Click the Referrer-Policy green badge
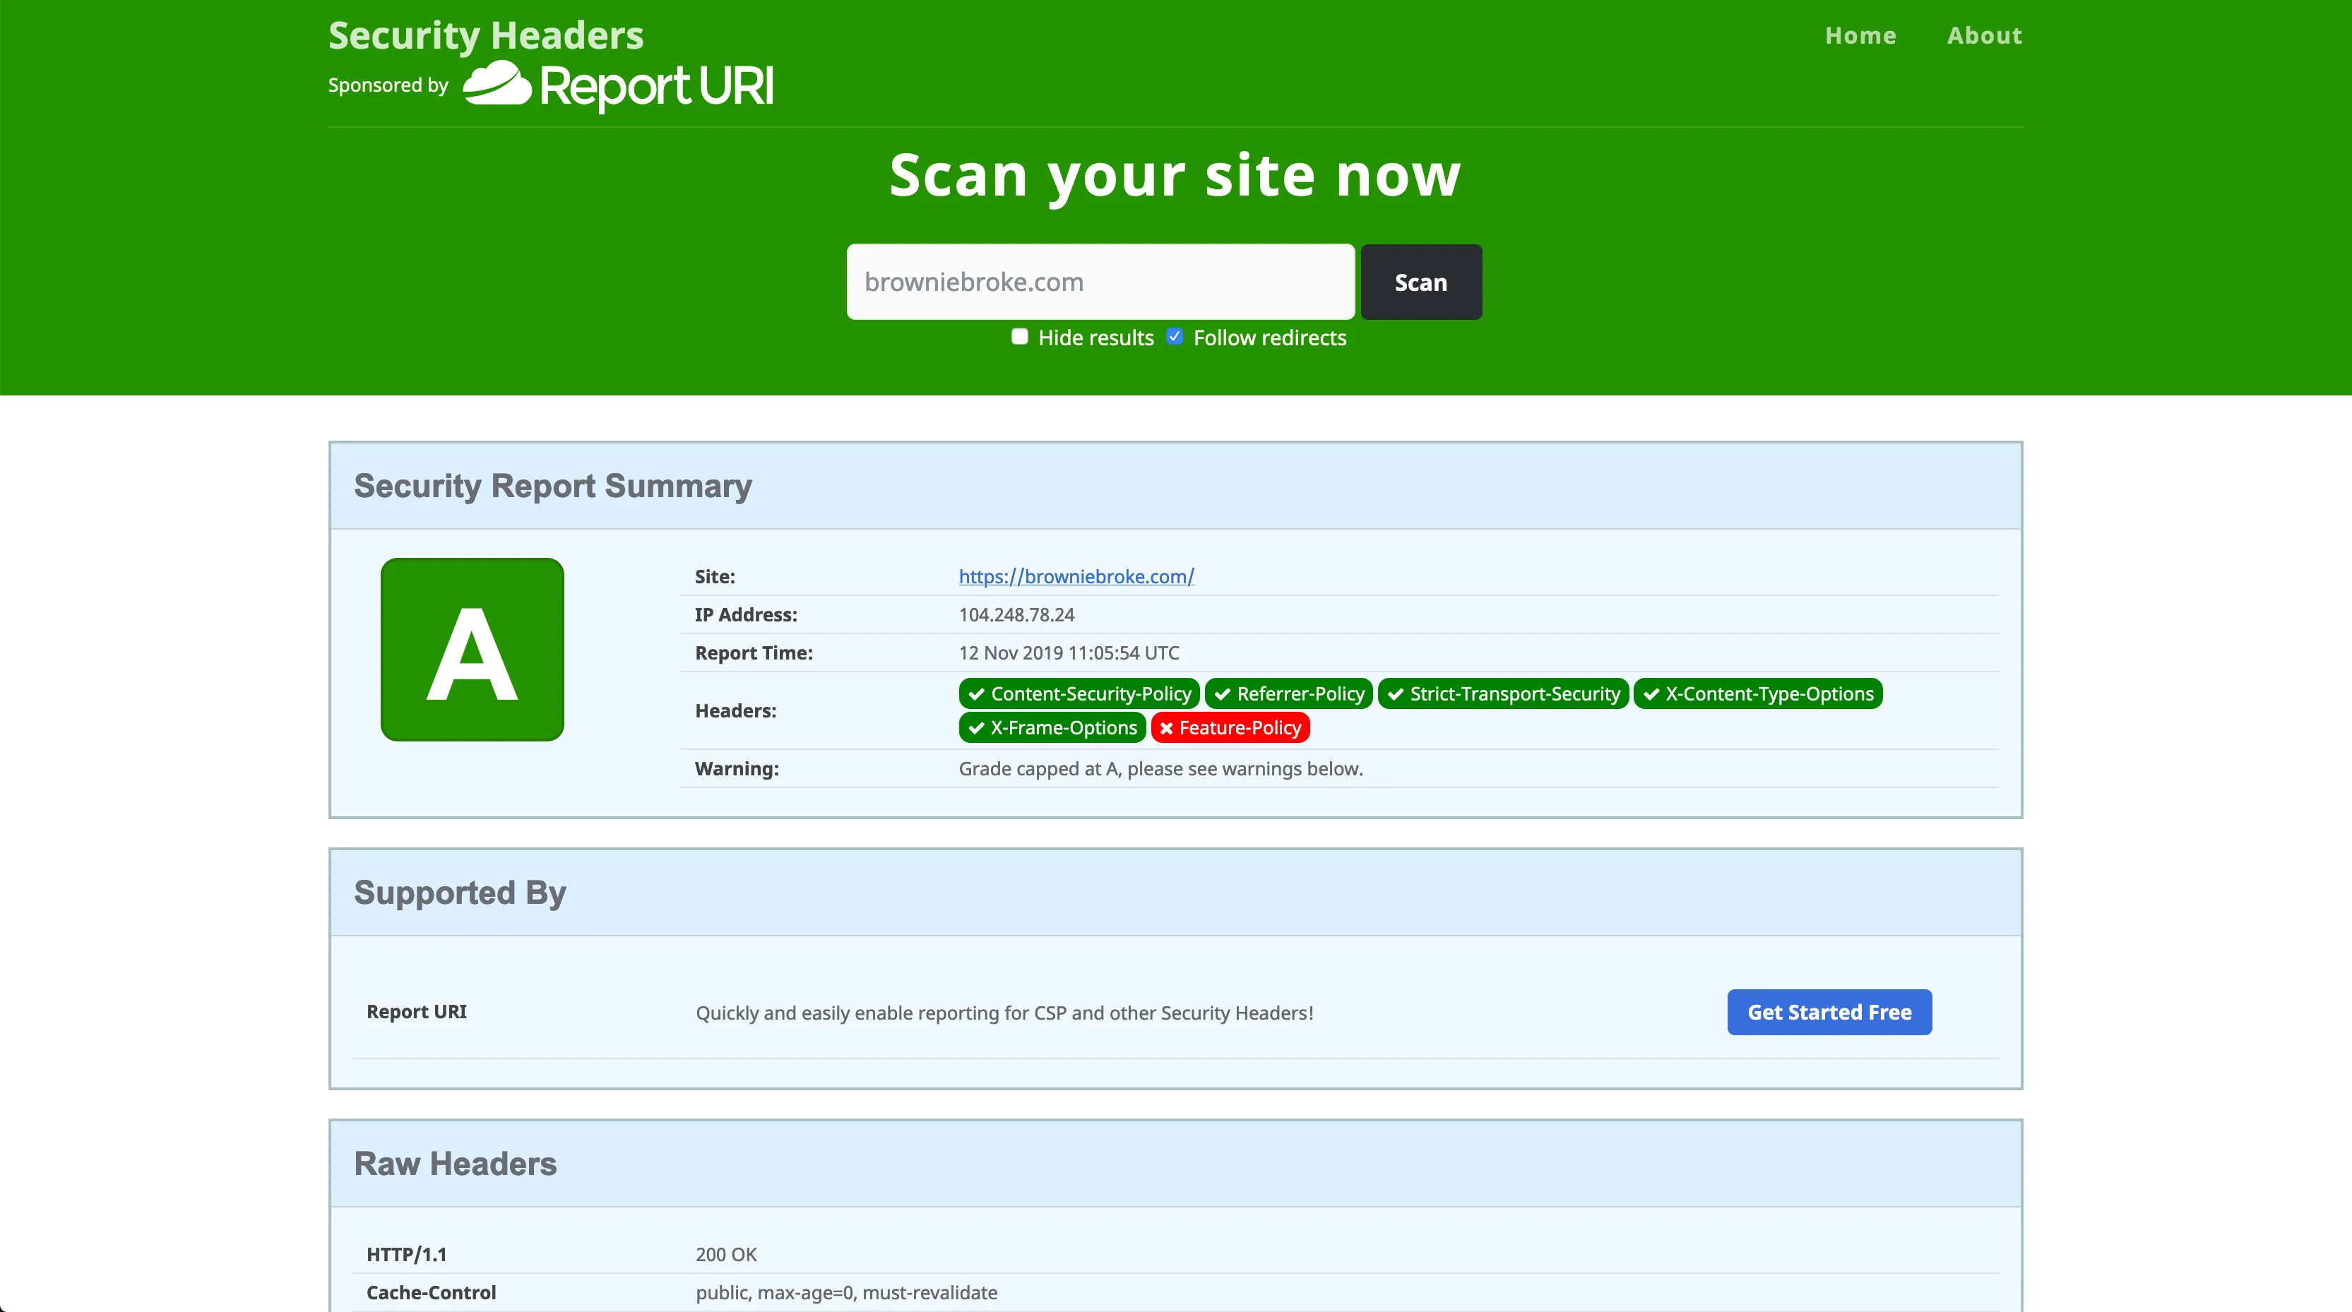 [x=1289, y=694]
